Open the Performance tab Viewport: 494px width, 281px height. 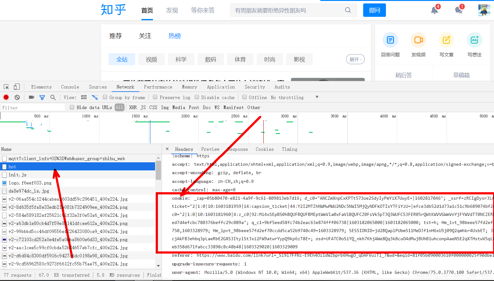point(158,87)
